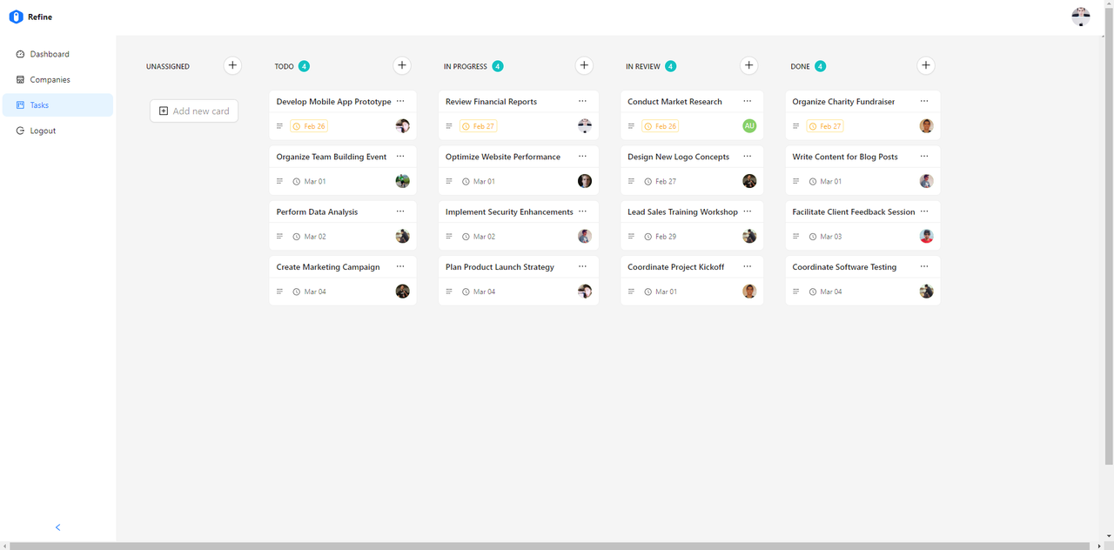
Task: Open the Coordinate Project Kickoff card
Action: click(x=692, y=280)
